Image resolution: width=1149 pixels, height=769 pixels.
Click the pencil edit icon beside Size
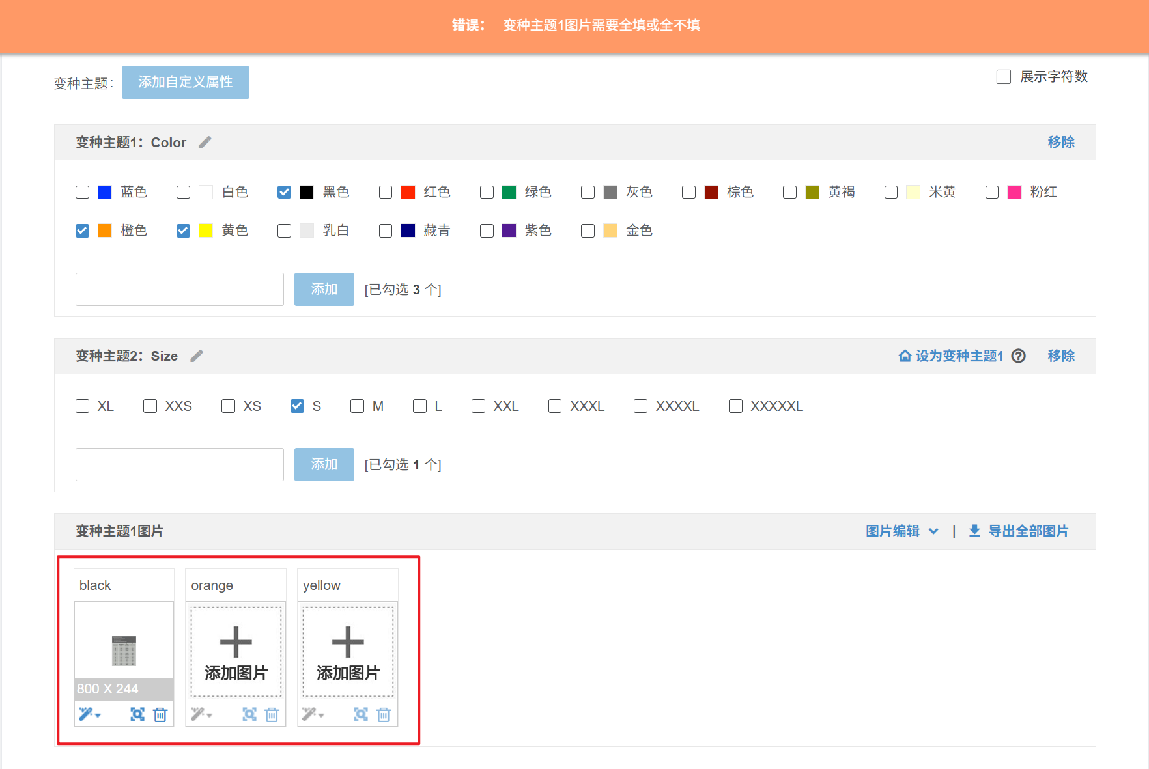197,356
